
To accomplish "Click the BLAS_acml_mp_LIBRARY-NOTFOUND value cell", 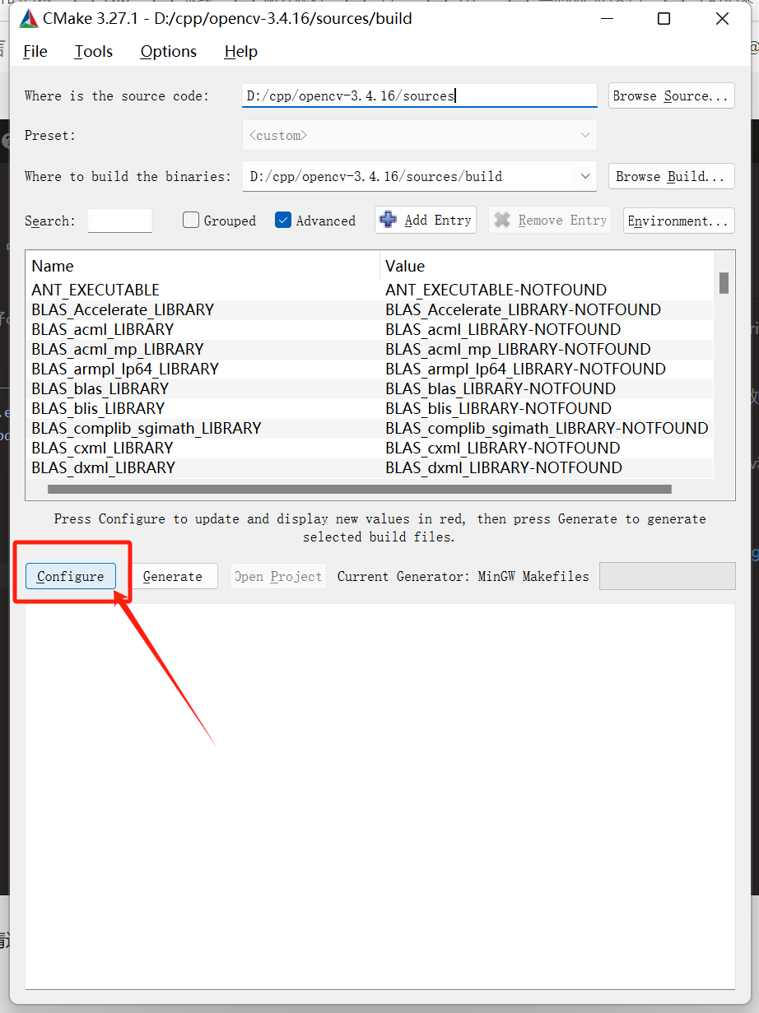I will pos(518,349).
